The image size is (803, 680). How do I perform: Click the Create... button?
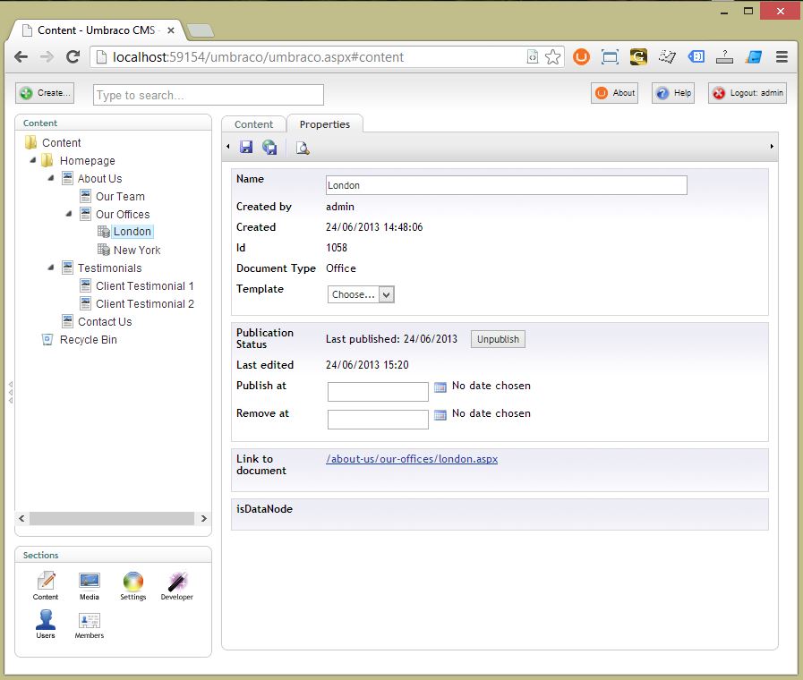45,93
